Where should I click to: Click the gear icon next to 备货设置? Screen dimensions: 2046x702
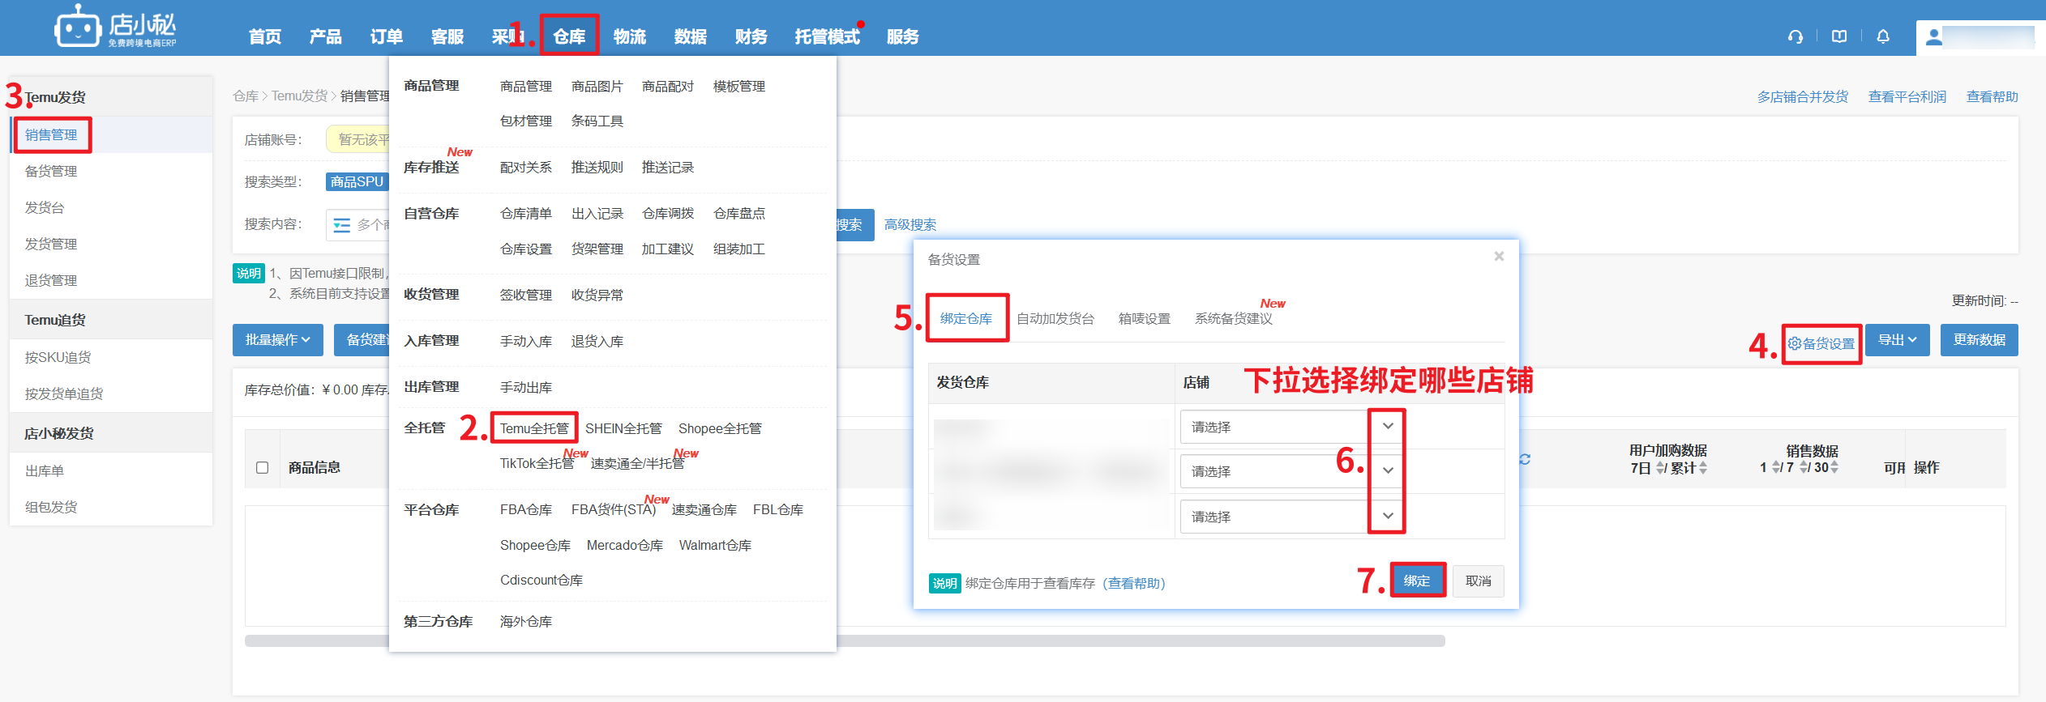1795,343
